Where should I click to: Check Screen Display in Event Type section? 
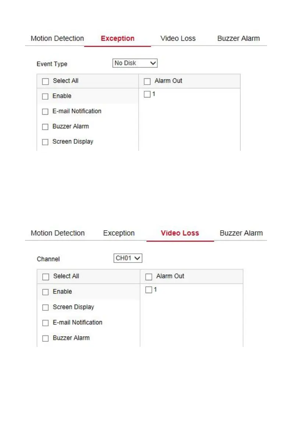click(45, 142)
